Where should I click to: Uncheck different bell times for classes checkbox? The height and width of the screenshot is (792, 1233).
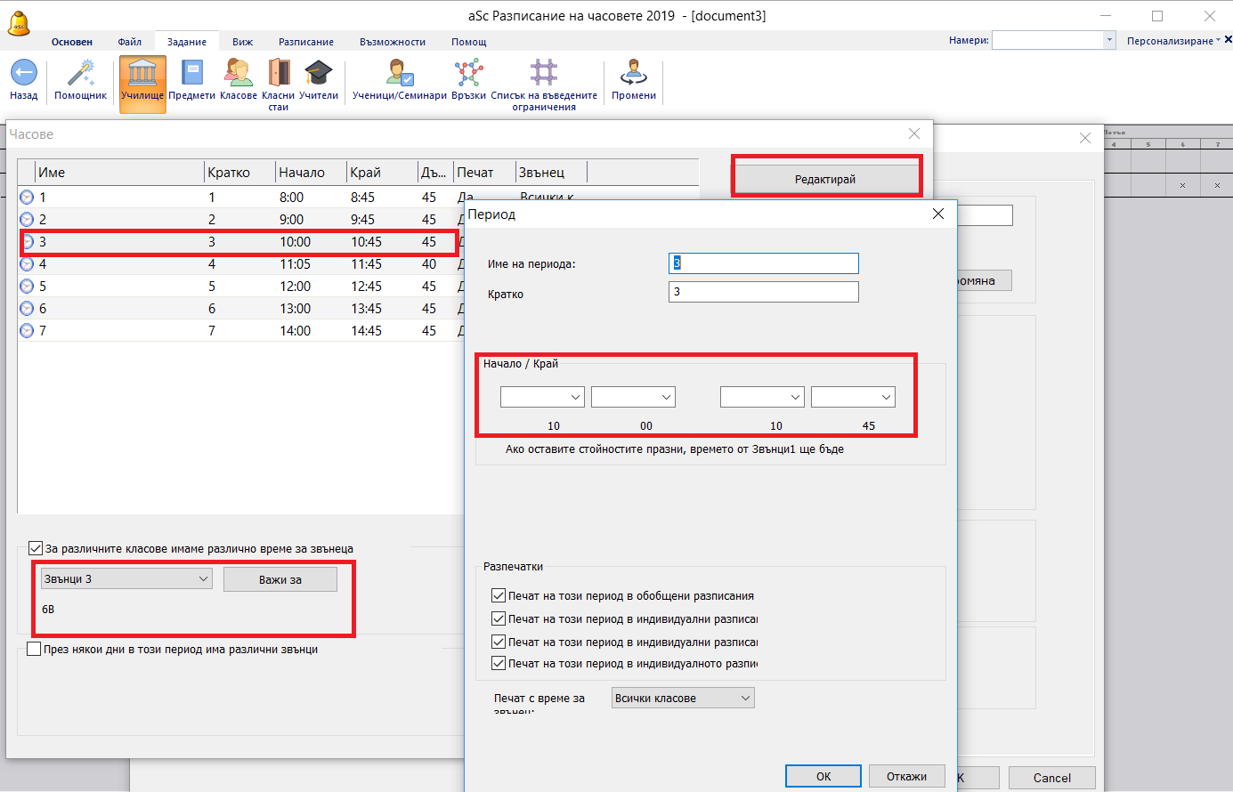click(x=36, y=549)
